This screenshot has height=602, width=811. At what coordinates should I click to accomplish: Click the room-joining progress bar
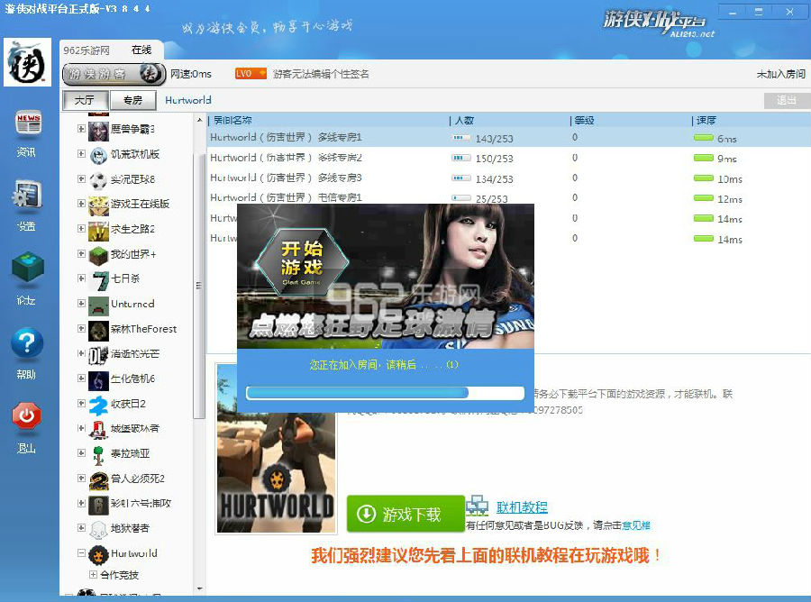point(385,393)
